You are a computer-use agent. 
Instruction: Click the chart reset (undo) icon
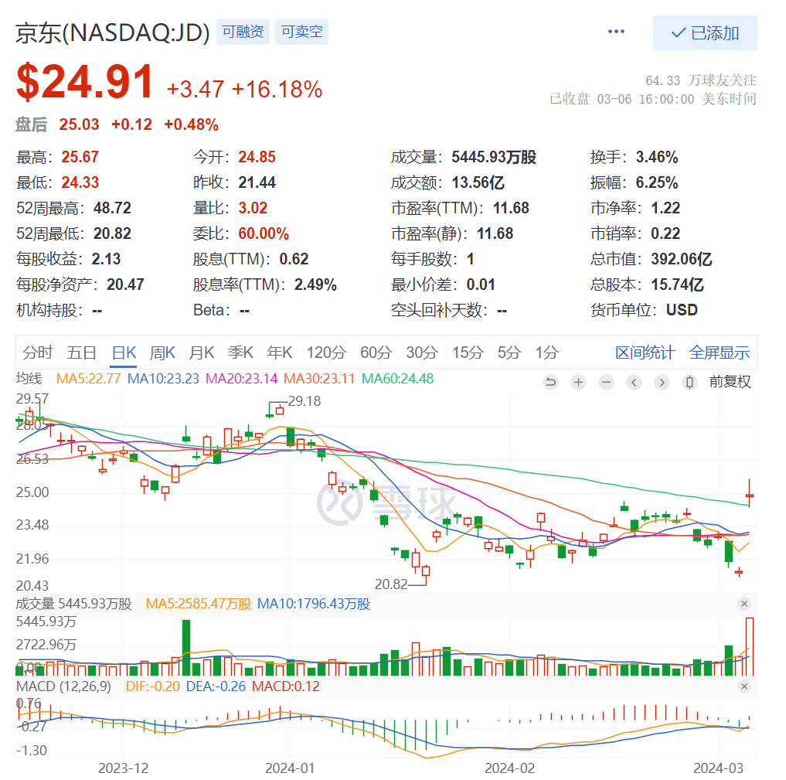pos(550,382)
